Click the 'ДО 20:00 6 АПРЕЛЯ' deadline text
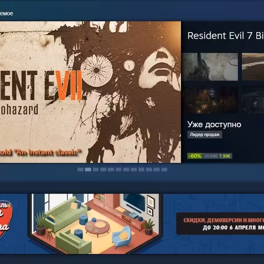 229,227
